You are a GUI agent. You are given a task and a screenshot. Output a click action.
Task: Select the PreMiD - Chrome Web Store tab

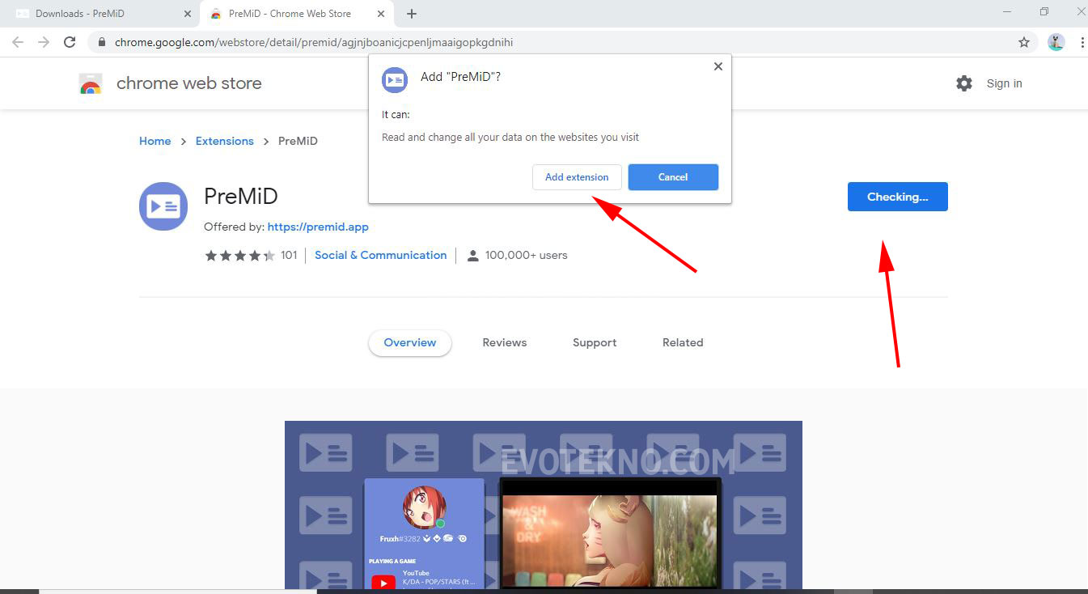pyautogui.click(x=298, y=14)
